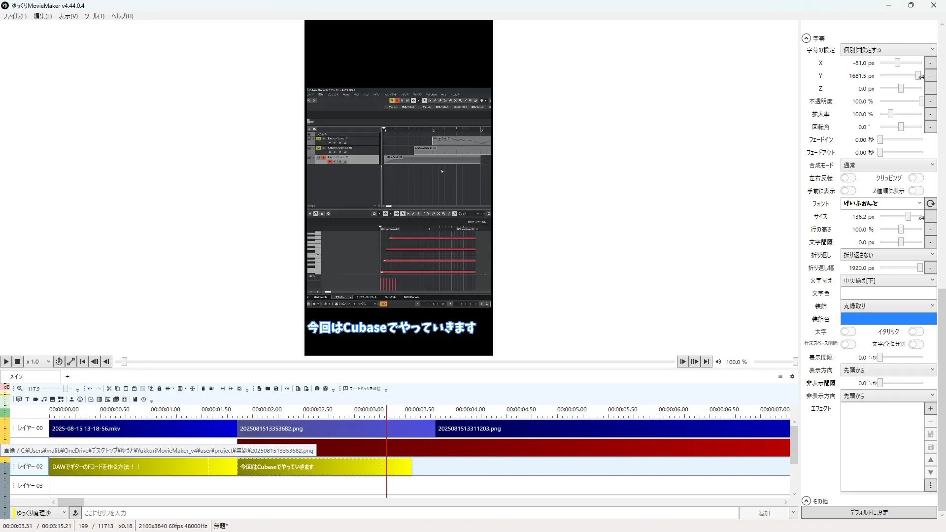Image resolution: width=946 pixels, height=532 pixels.
Task: Open the ツール(T) menu
Action: [x=94, y=16]
